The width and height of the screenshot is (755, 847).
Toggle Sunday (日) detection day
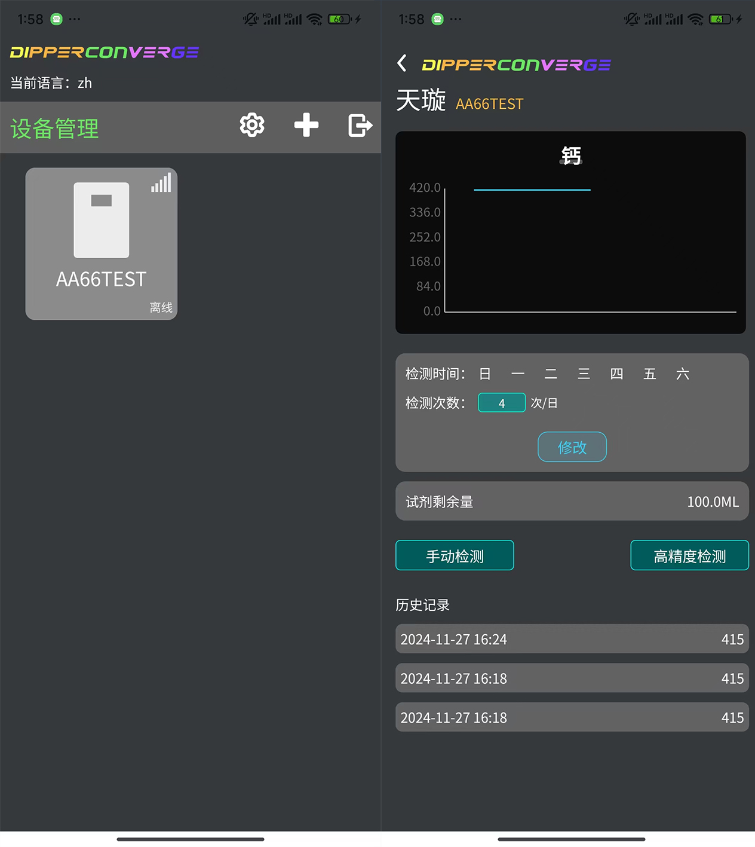(x=485, y=374)
